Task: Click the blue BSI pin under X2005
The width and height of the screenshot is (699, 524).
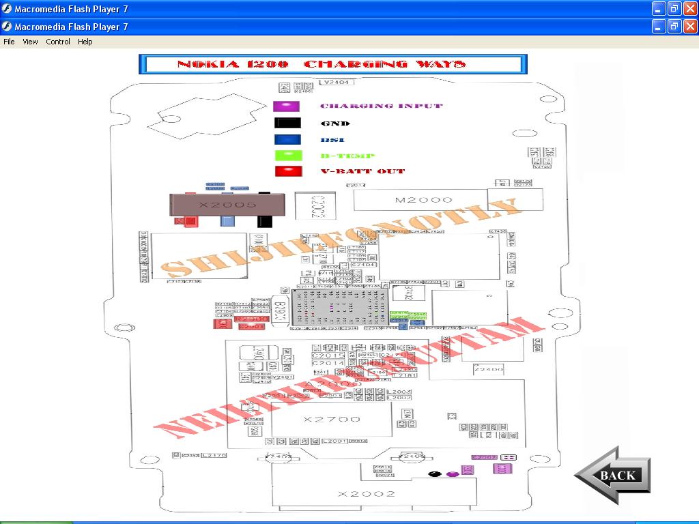Action: coord(227,222)
